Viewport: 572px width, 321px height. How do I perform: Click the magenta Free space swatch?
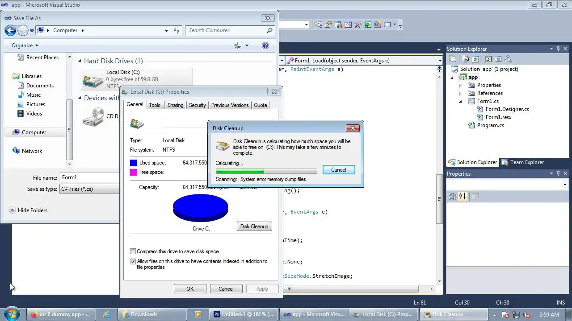[x=133, y=173]
